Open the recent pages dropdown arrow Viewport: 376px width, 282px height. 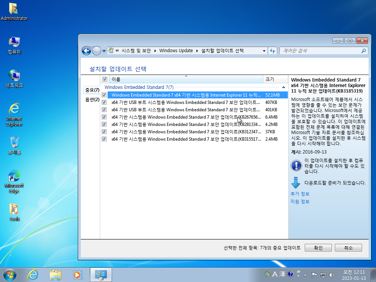pos(104,51)
